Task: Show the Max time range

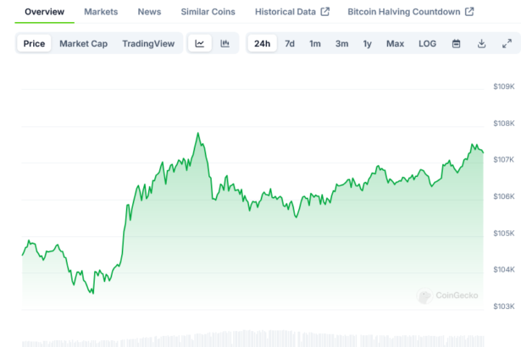Action: pos(395,44)
